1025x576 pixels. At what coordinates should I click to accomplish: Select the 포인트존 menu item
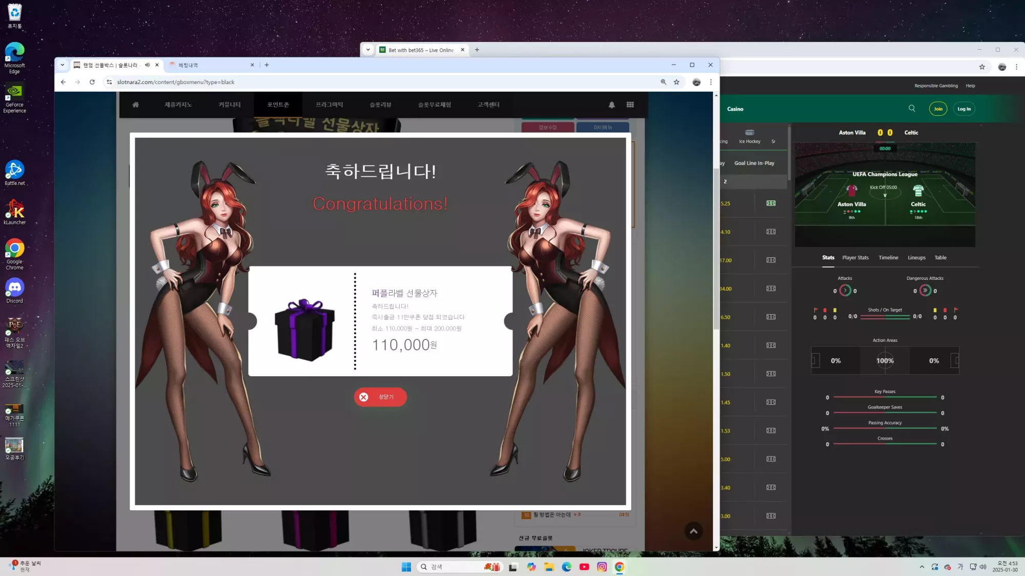(278, 105)
